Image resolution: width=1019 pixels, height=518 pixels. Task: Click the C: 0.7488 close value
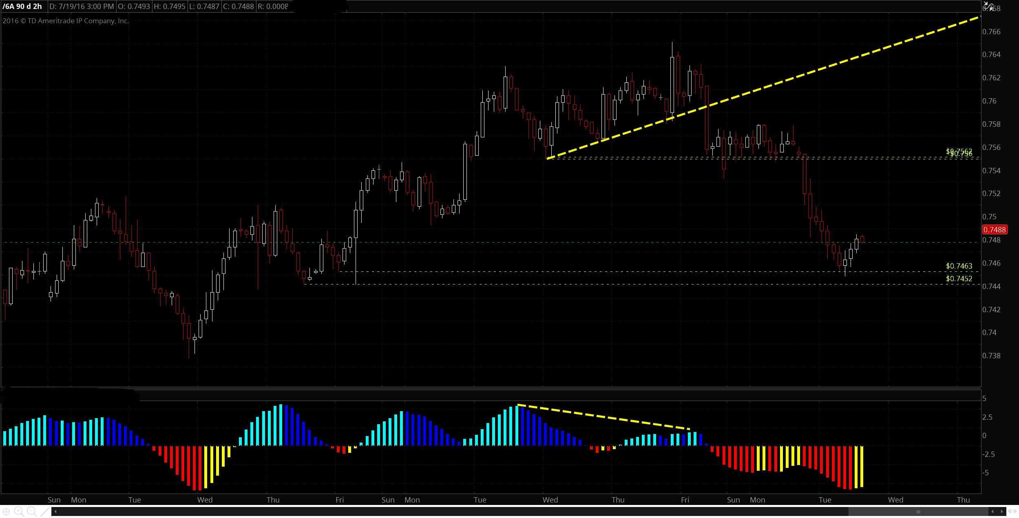[x=239, y=7]
